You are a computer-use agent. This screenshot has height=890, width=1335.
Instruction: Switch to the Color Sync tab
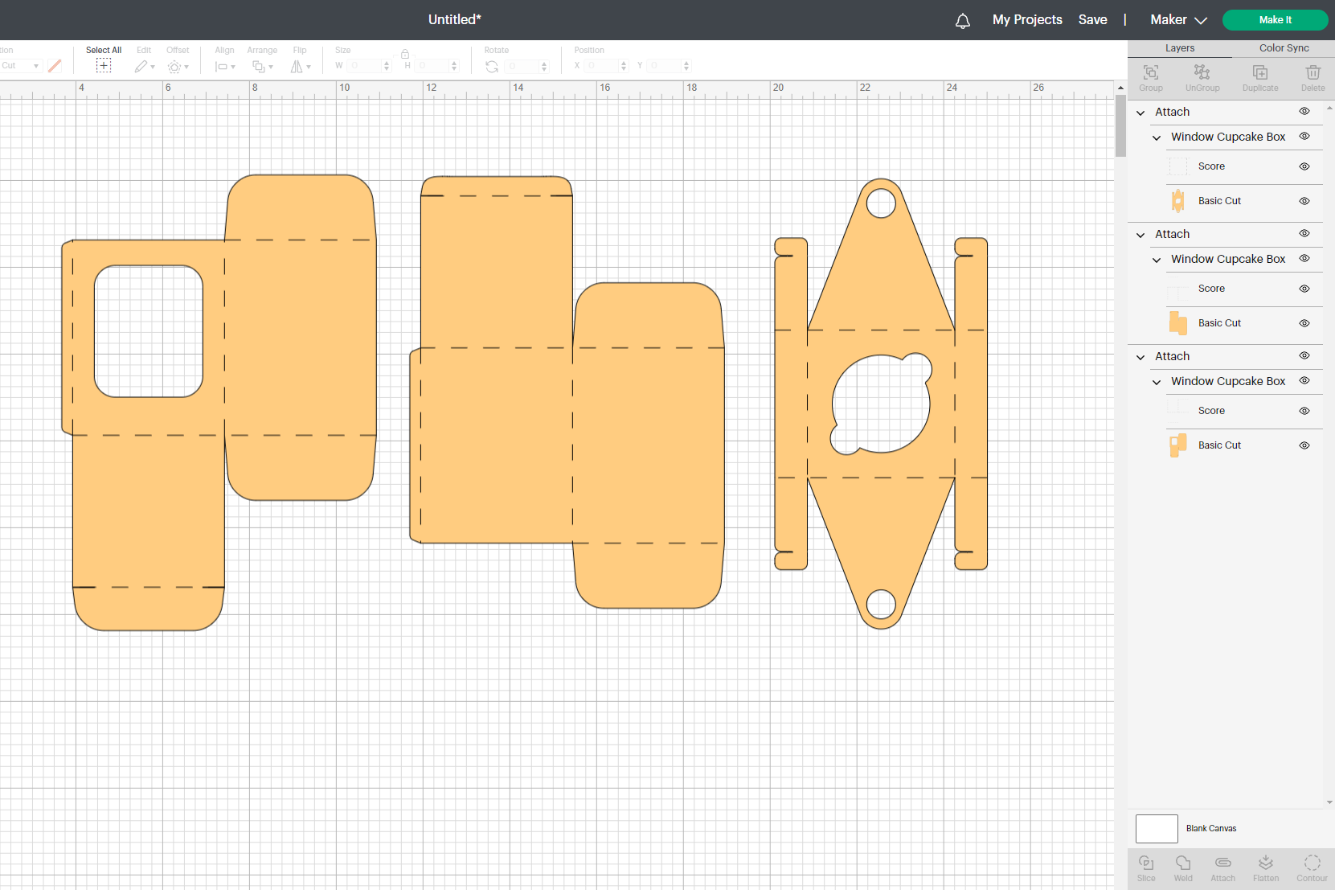[x=1284, y=47]
